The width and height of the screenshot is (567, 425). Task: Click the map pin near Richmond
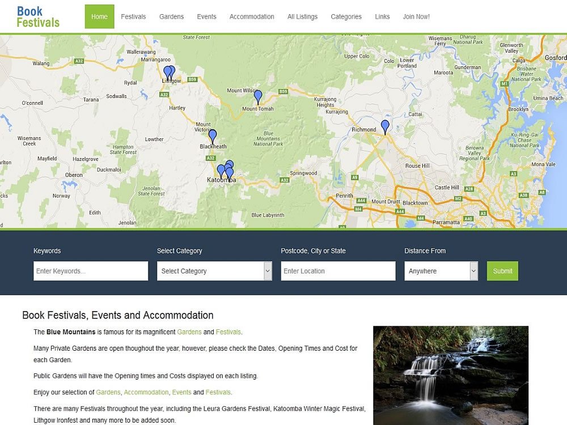point(385,127)
